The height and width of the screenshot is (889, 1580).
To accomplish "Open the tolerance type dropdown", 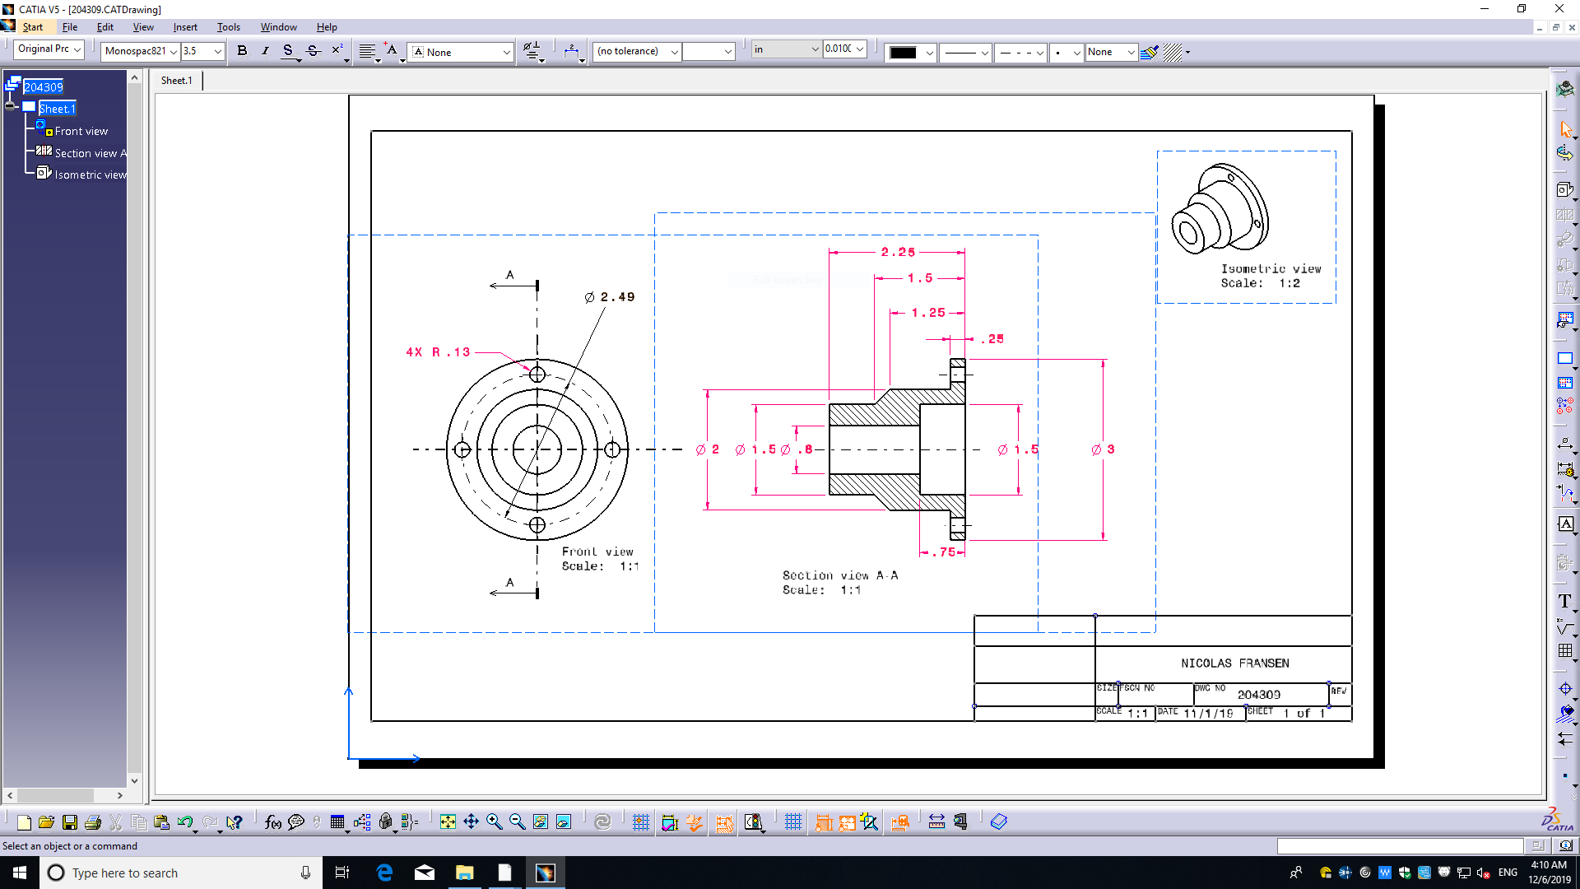I will (x=674, y=51).
